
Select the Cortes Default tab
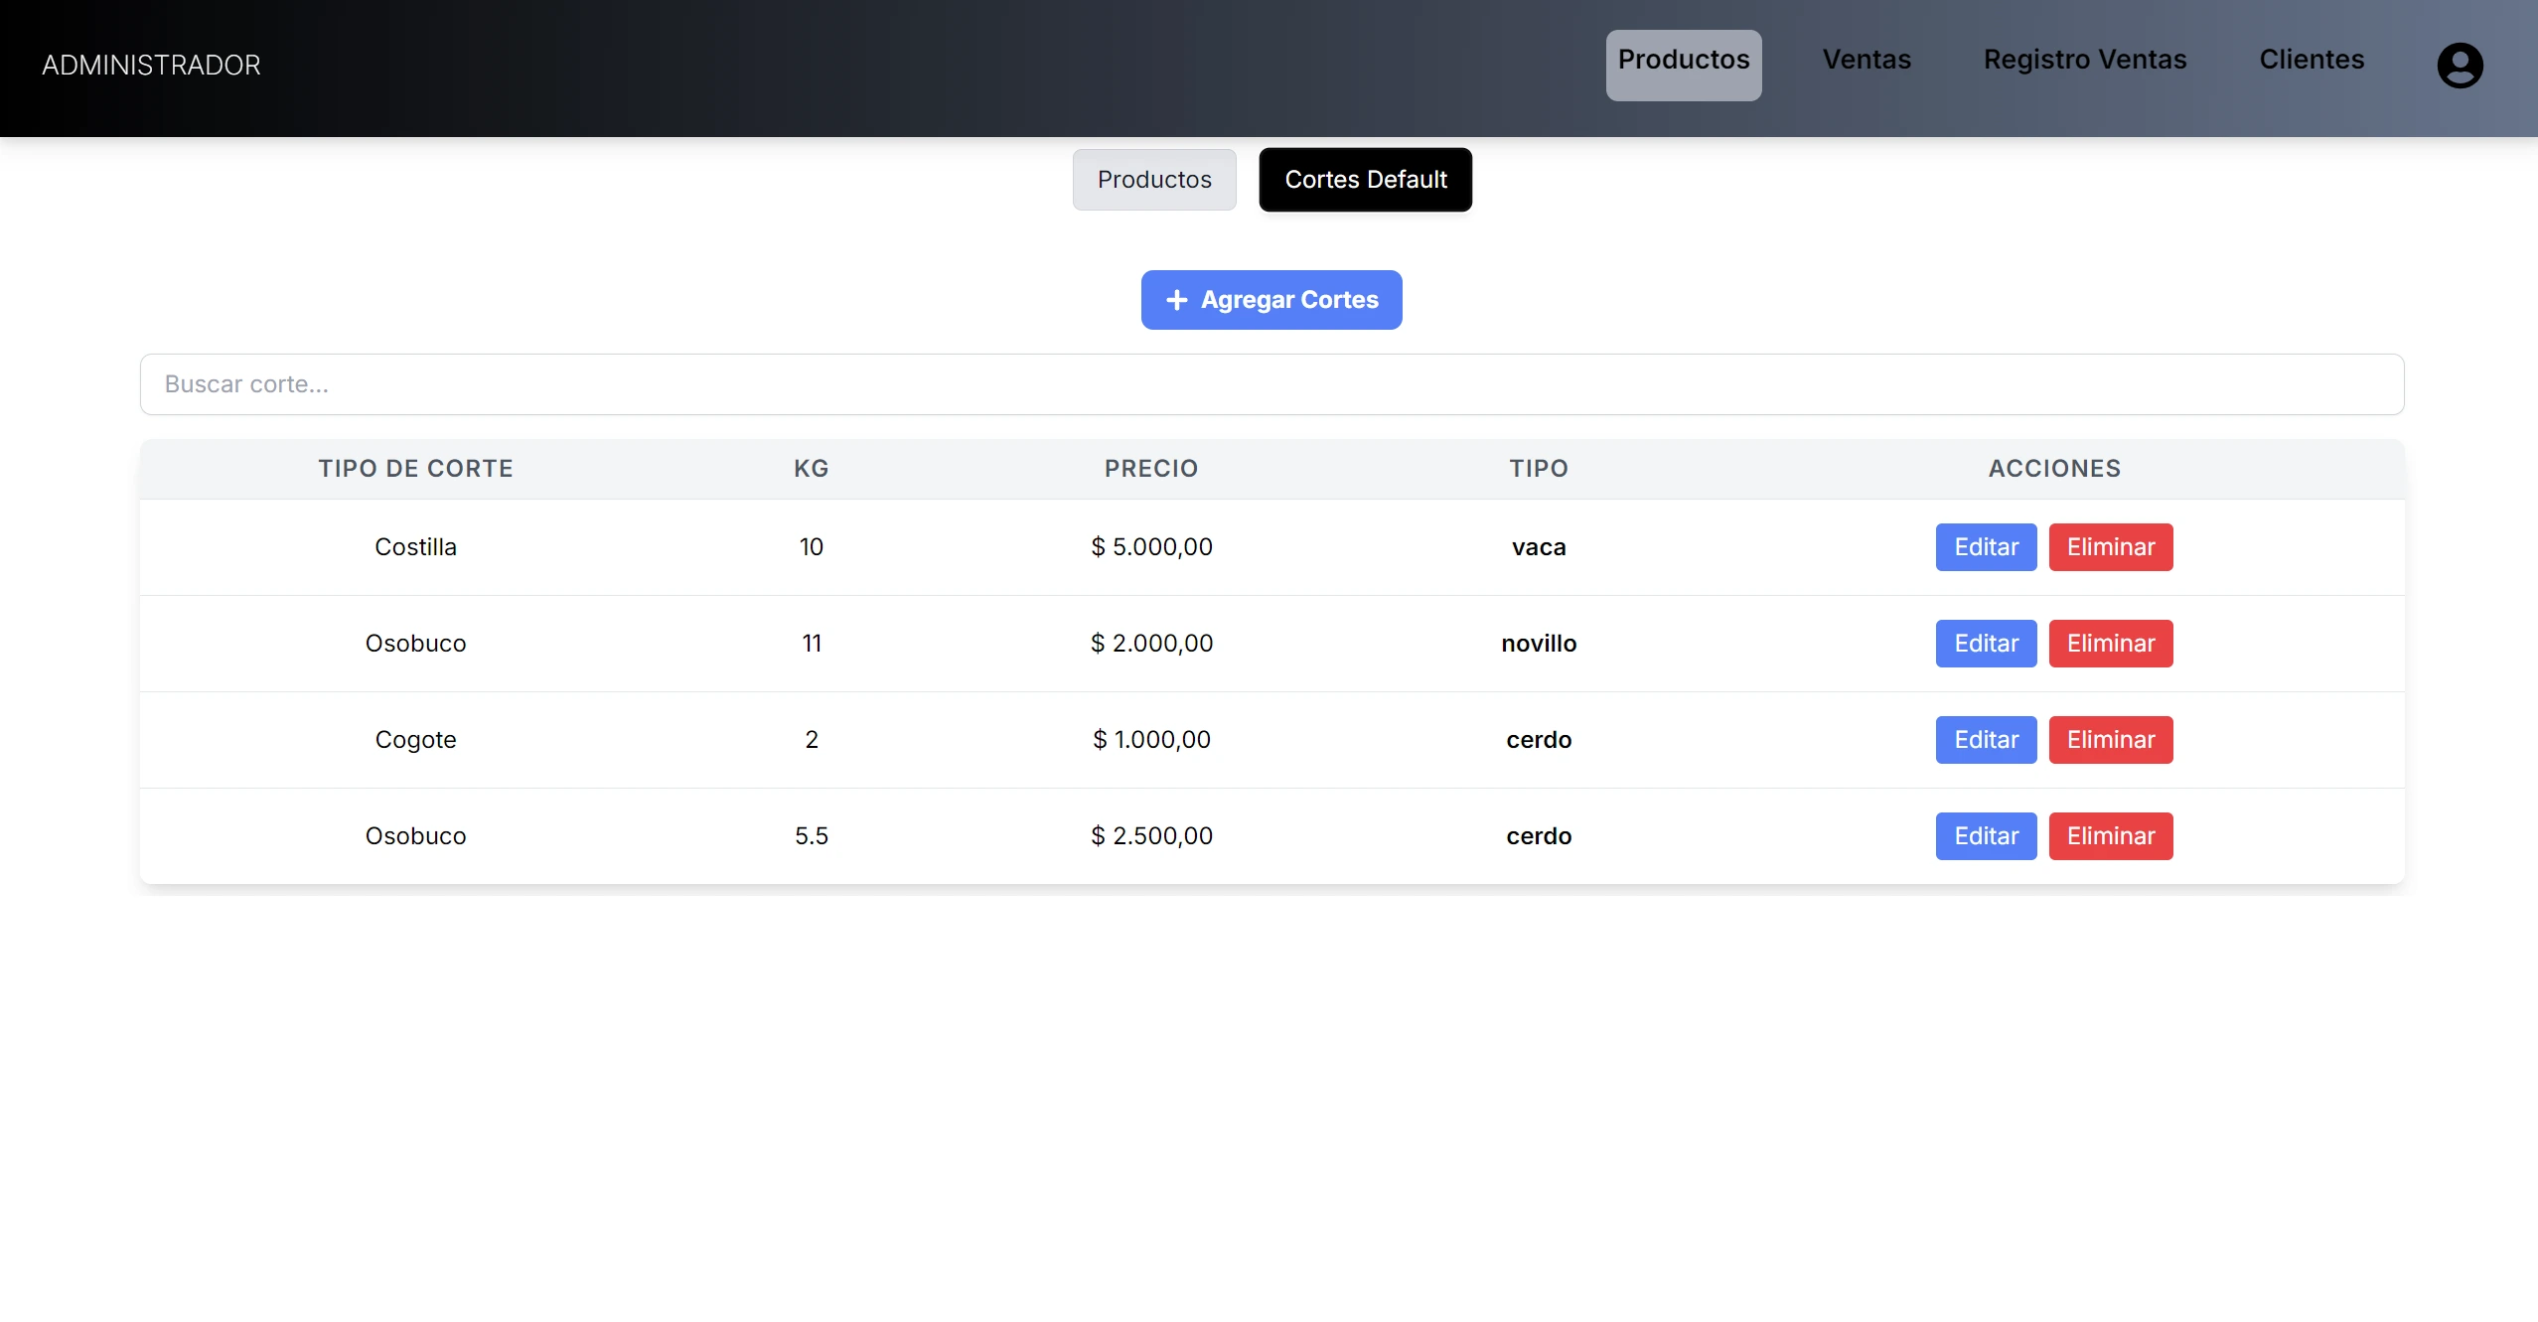[1366, 180]
